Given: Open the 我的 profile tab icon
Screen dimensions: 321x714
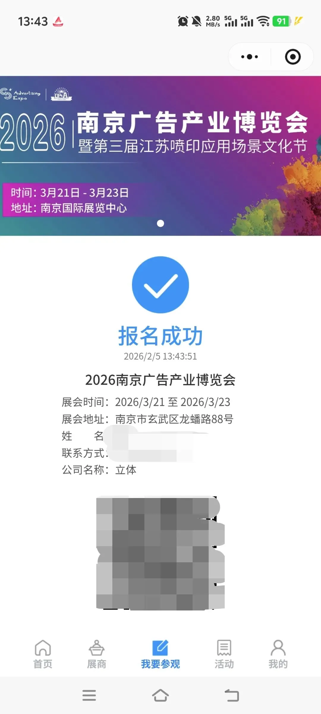Looking at the screenshot, I should 278,648.
